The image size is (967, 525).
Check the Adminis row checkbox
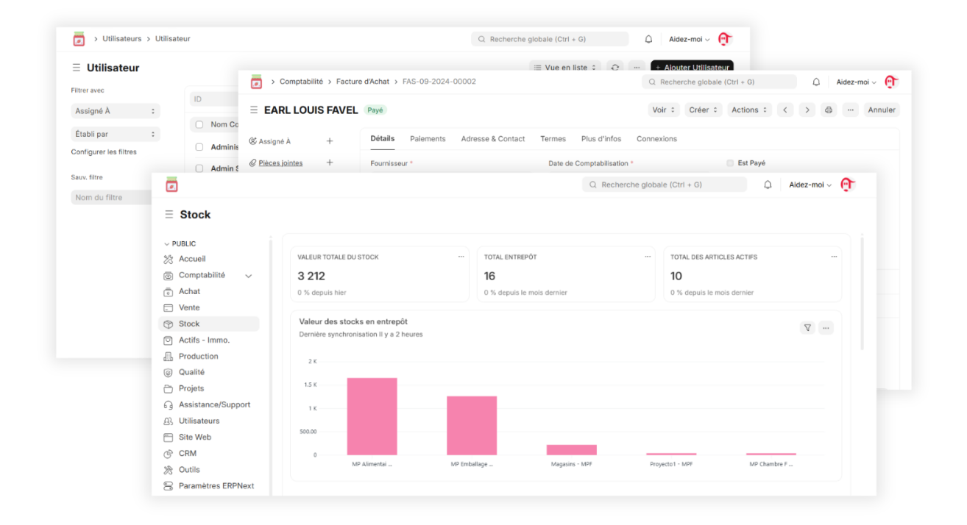199,147
